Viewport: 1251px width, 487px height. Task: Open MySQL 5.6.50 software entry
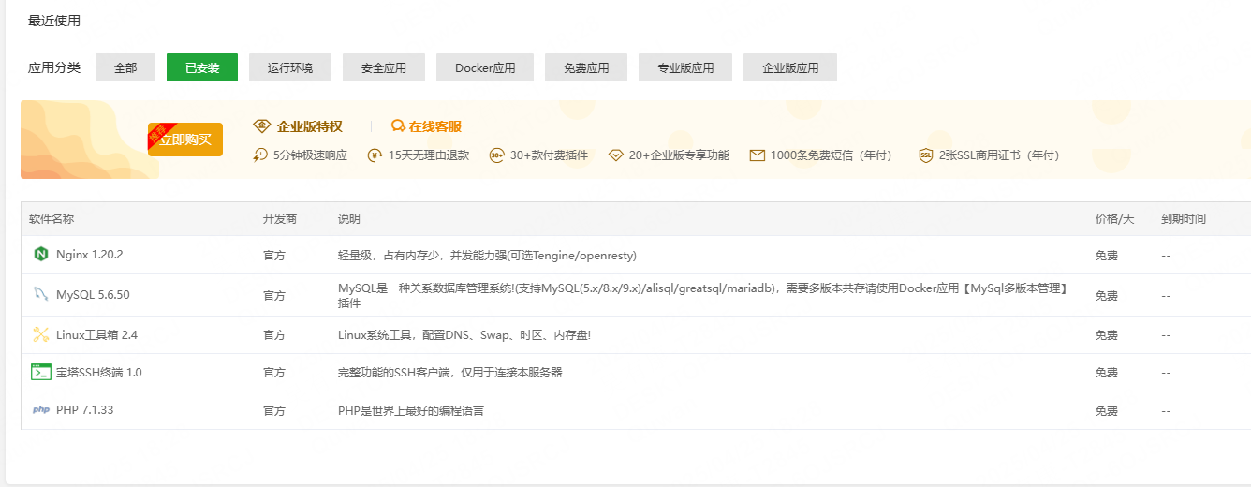click(x=93, y=295)
